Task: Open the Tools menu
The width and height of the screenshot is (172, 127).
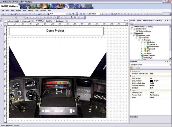Action: (x=36, y=11)
